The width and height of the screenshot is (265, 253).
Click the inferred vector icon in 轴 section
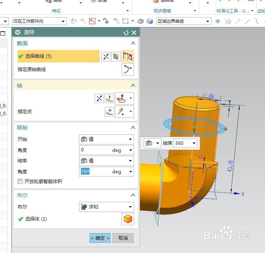(122, 98)
